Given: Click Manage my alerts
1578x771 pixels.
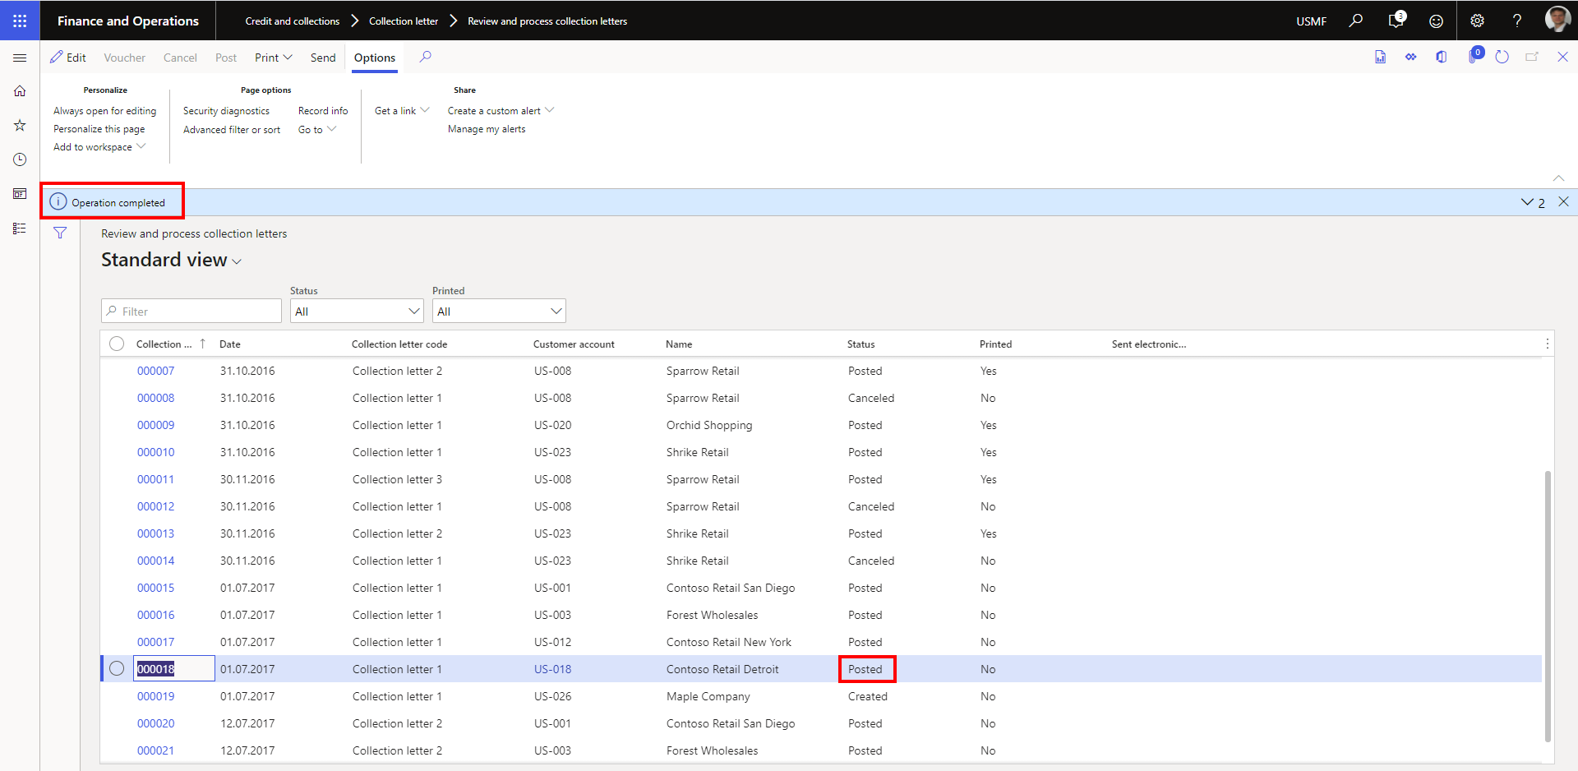Looking at the screenshot, I should 487,128.
